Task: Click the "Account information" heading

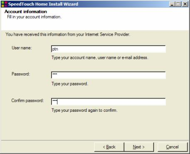Action: point(26,12)
